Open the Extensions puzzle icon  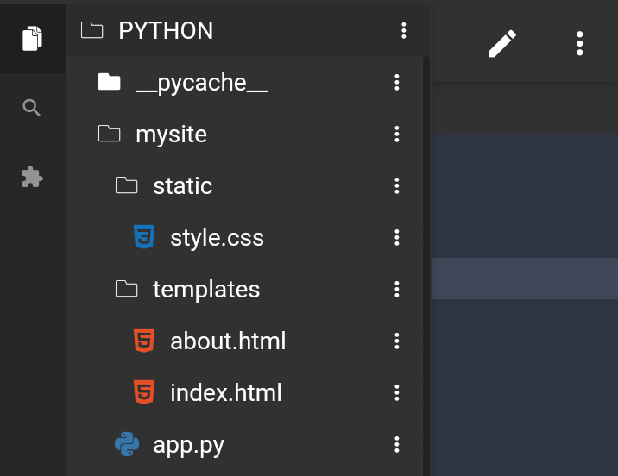[32, 177]
